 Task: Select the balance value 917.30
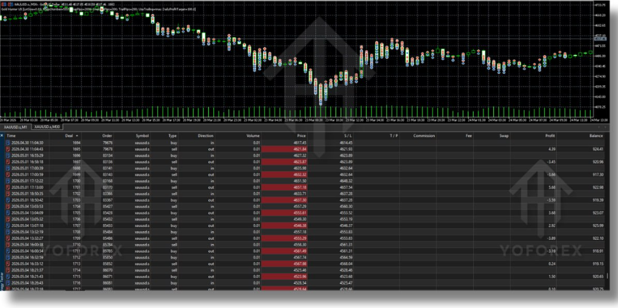(597, 174)
